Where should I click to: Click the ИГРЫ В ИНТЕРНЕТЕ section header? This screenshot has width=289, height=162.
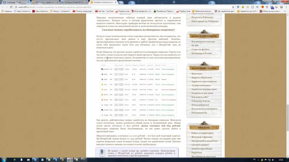(x=204, y=36)
